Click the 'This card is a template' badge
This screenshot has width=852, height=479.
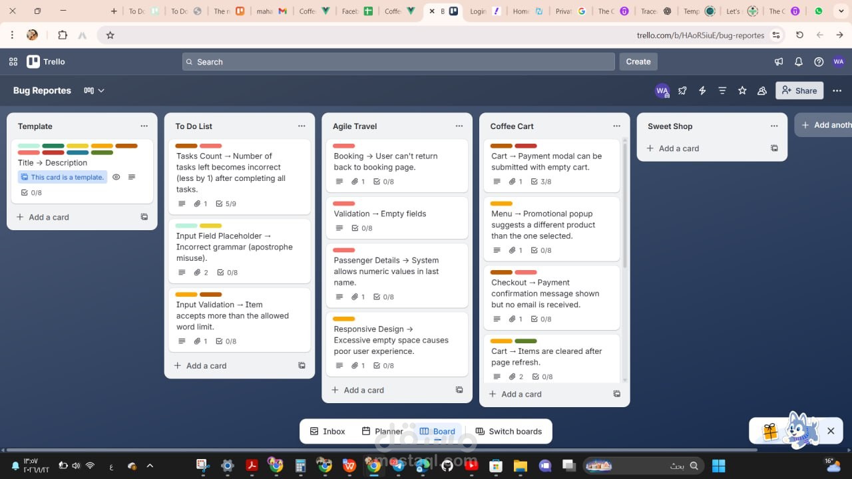(62, 177)
